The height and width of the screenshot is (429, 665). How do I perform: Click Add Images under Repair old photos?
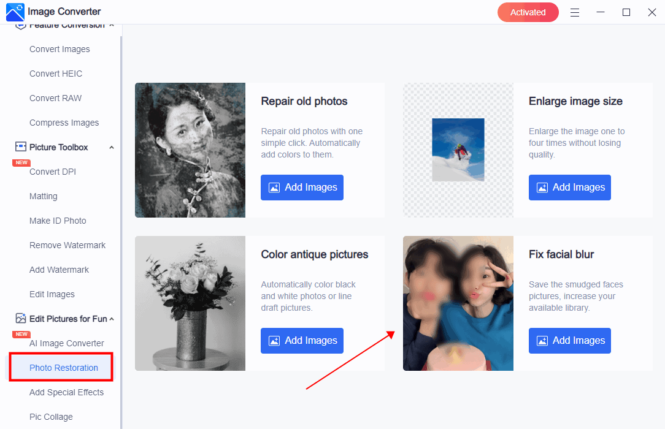302,188
